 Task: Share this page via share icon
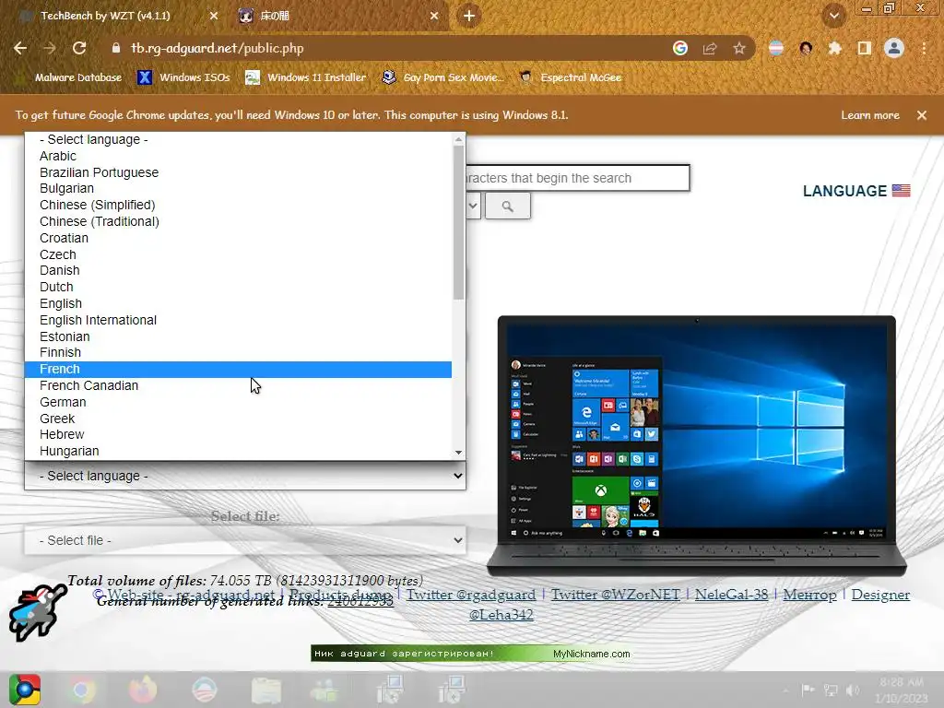[710, 48]
